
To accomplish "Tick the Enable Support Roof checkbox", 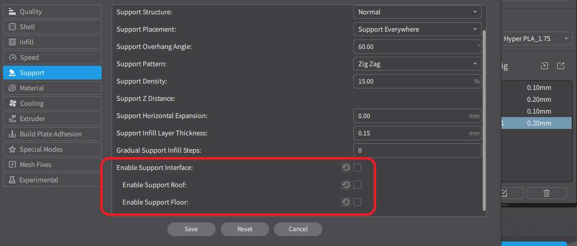I will click(357, 185).
